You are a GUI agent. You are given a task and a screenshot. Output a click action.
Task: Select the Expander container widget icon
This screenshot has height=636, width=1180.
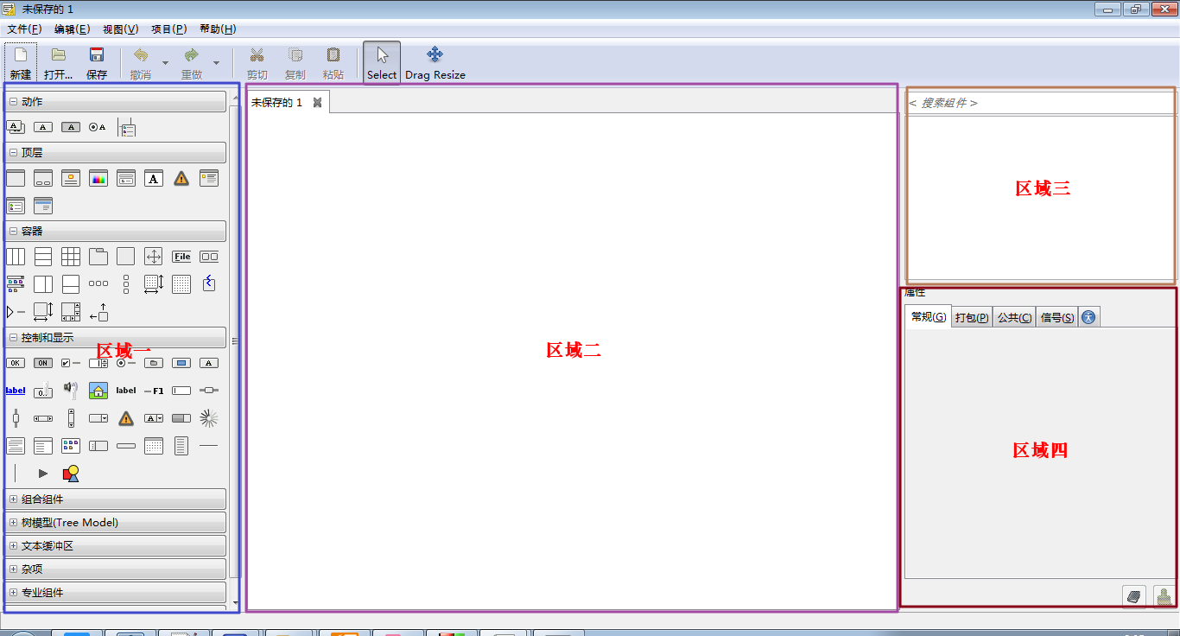click(16, 312)
